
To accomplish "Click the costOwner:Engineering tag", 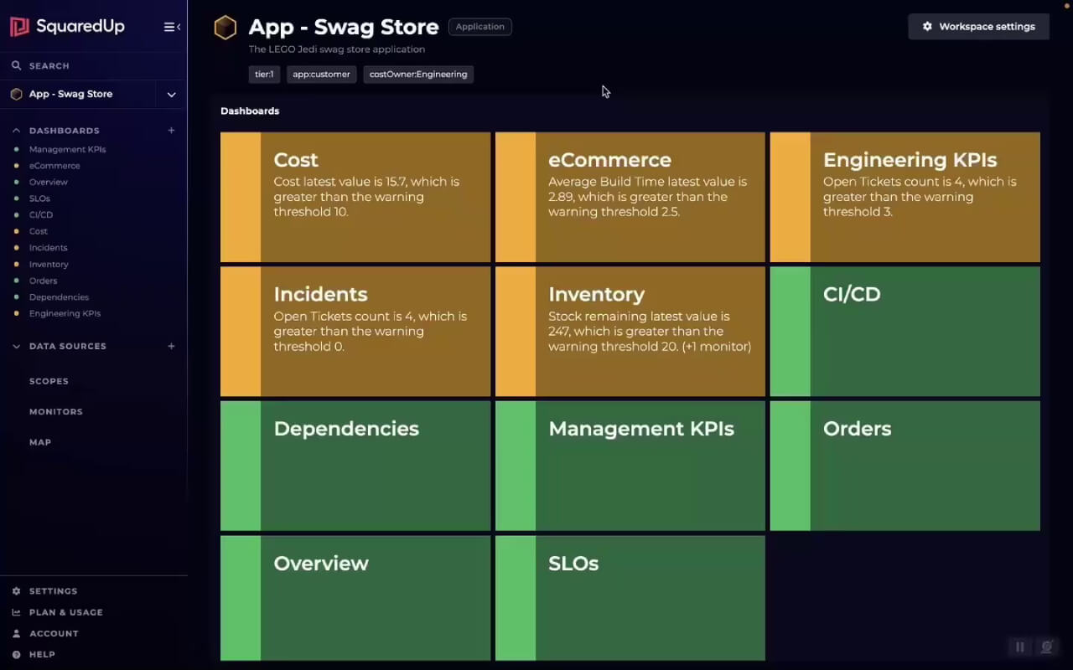I will [x=418, y=75].
